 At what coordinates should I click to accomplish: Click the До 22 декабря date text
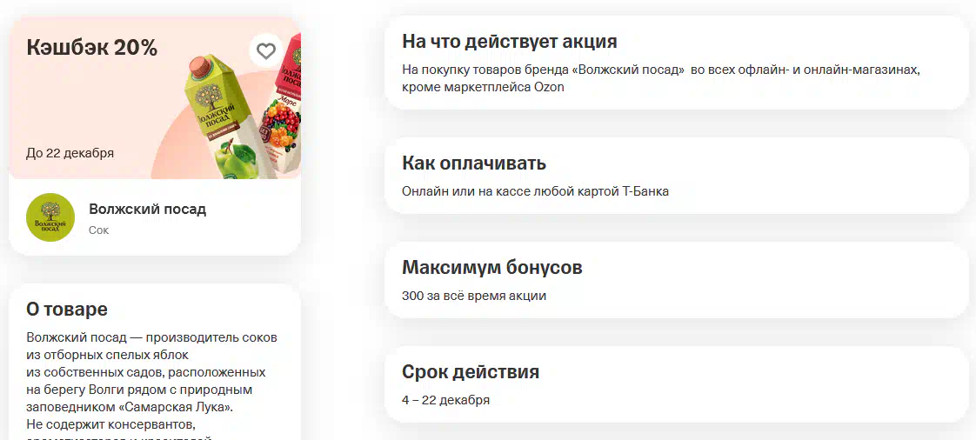70,153
